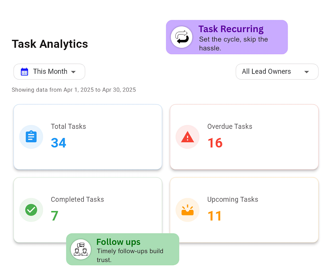Click the Total Tasks value 34
Viewport: 333px width, 277px height.
[x=58, y=143]
